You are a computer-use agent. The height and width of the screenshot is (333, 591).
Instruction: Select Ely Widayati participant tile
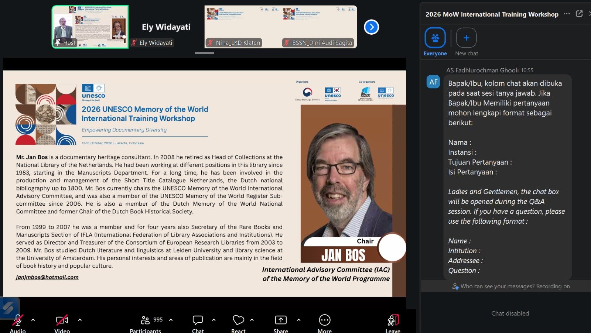pos(166,27)
